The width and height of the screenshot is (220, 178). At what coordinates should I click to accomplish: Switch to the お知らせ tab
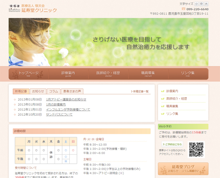(38, 91)
